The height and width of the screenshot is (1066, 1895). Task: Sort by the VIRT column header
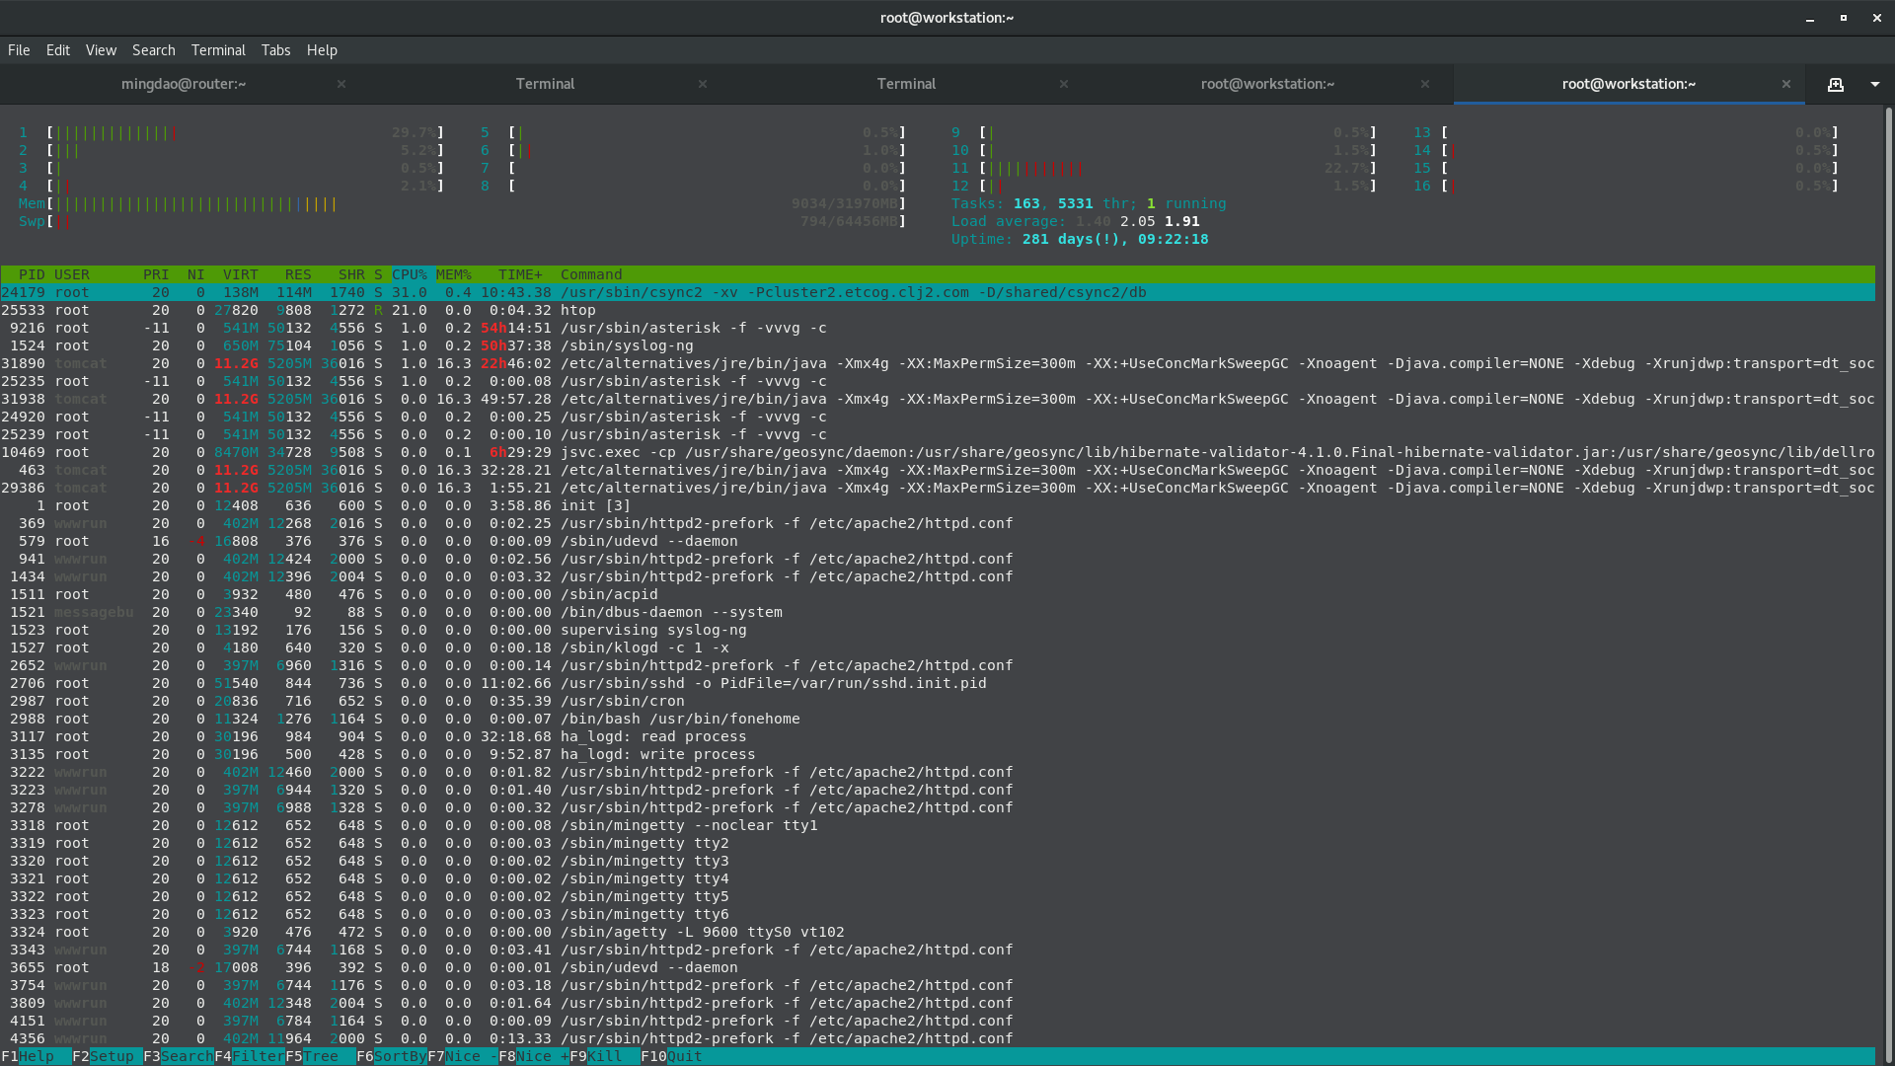pos(241,274)
